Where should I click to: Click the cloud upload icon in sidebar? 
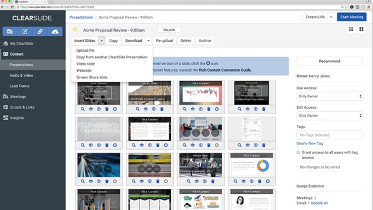55,31
